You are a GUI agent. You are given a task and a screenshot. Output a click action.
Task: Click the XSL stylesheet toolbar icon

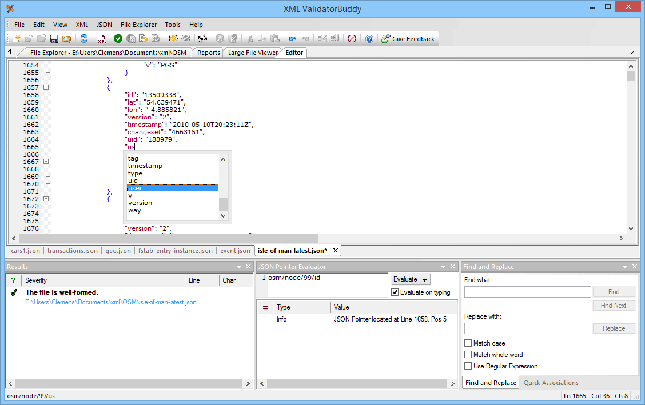101,39
